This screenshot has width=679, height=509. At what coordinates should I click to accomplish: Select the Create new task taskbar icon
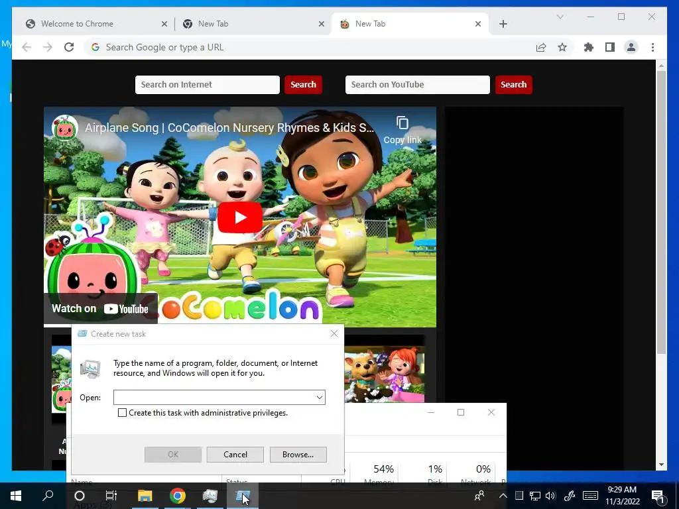click(243, 496)
